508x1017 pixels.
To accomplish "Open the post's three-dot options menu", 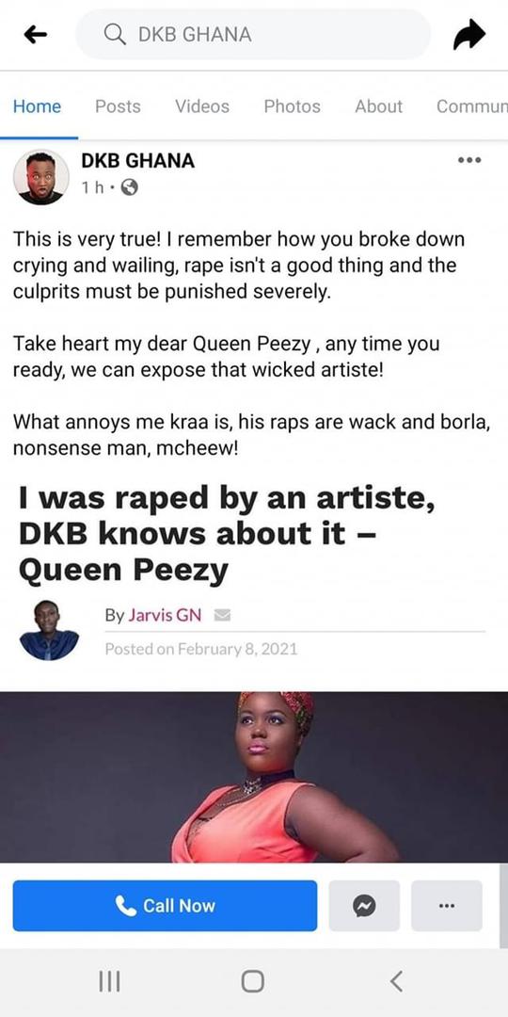I will pyautogui.click(x=469, y=159).
